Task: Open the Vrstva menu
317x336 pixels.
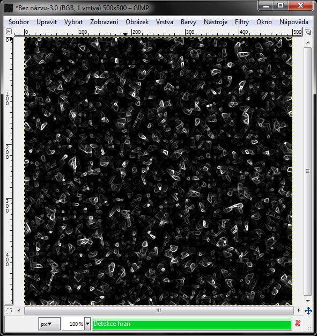Action: 164,22
